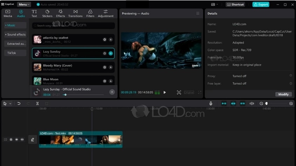
Task: Zoom out the timeline
Action: click(261, 103)
